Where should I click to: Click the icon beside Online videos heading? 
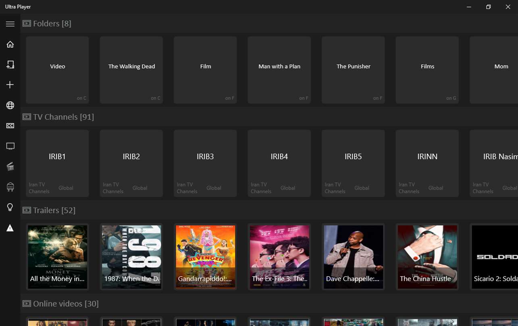(x=27, y=303)
